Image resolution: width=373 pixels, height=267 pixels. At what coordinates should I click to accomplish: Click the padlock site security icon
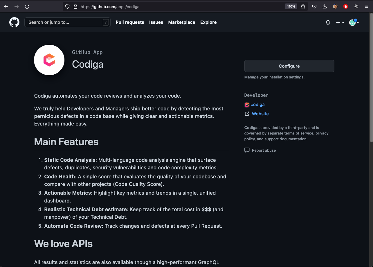coord(75,6)
